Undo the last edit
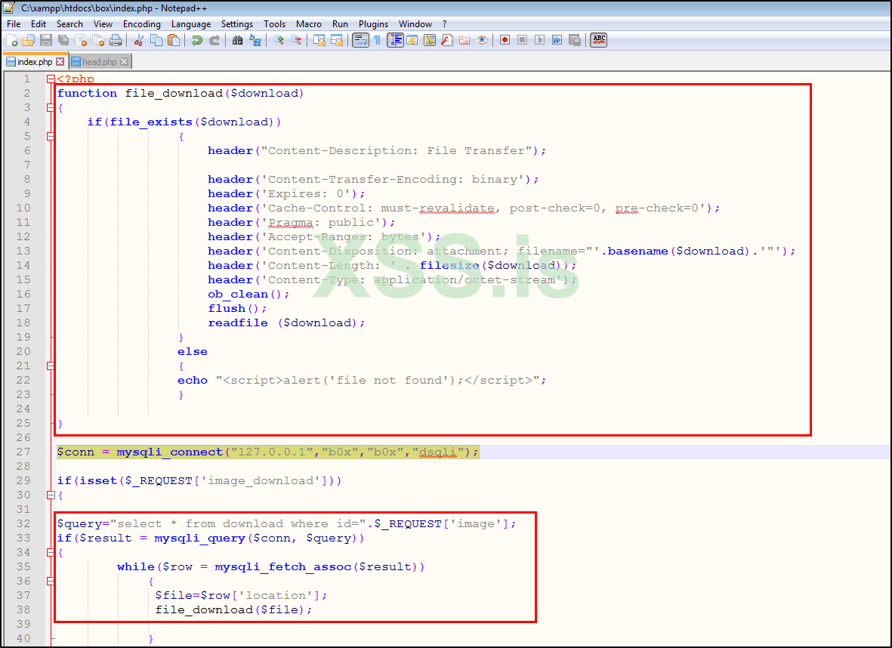 tap(198, 39)
